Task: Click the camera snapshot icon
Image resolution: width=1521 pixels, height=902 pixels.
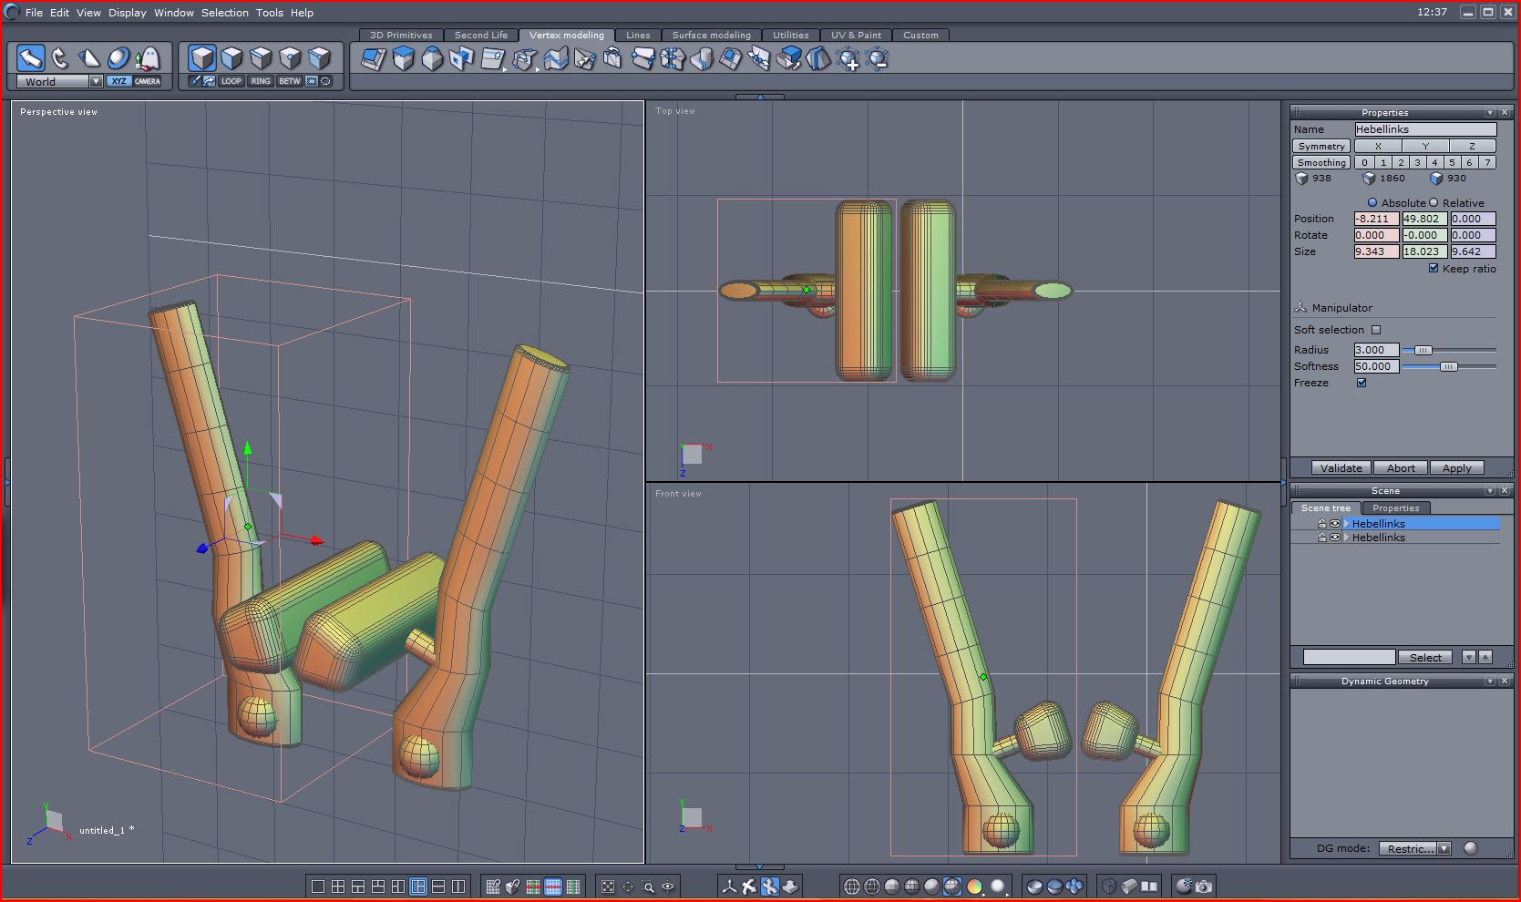Action: (1204, 886)
